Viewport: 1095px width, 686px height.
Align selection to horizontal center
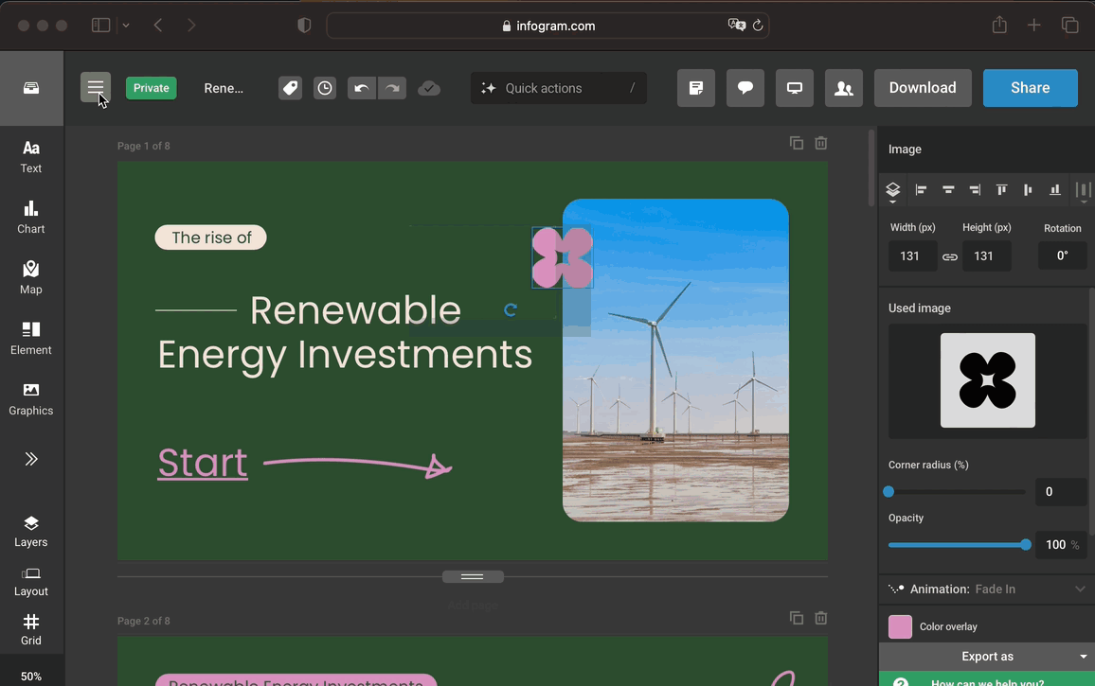tap(948, 190)
